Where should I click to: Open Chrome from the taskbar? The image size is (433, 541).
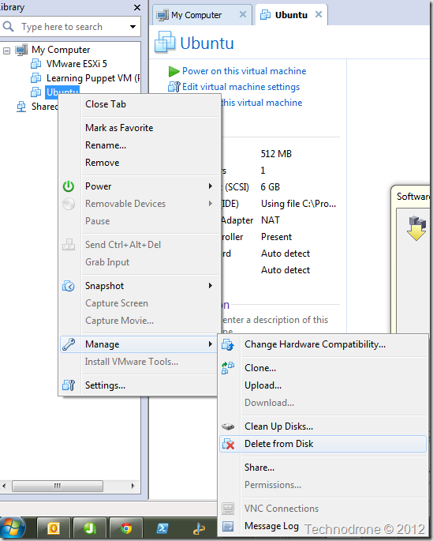[126, 528]
